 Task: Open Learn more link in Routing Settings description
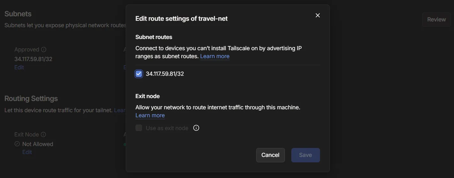[120, 110]
